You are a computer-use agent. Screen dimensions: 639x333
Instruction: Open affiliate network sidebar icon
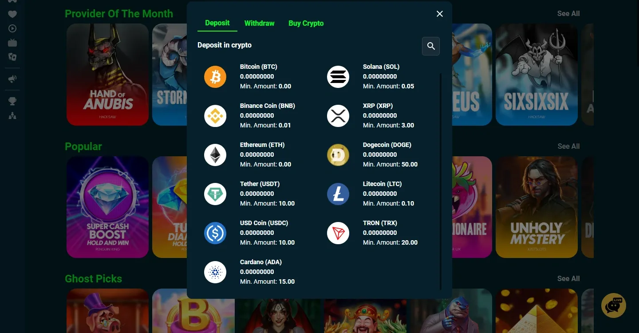tap(12, 116)
